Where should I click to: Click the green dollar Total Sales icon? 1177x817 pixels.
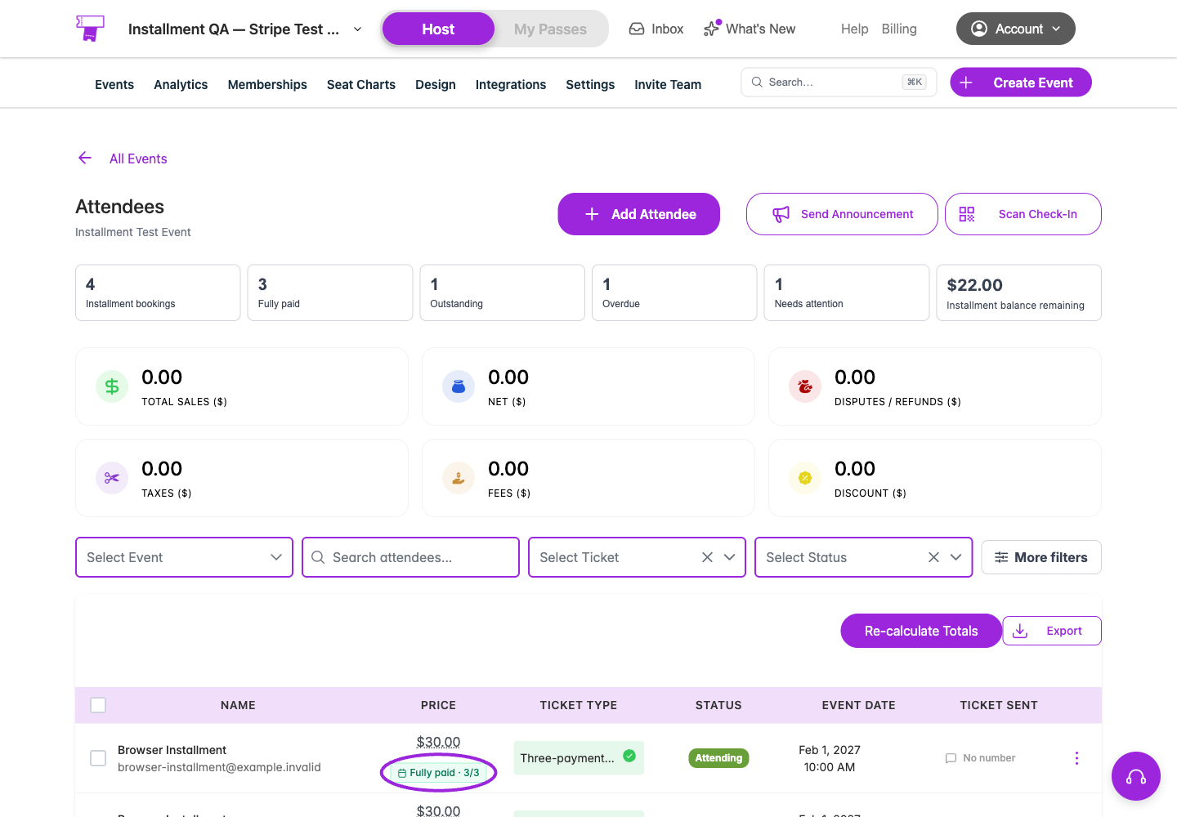(112, 386)
